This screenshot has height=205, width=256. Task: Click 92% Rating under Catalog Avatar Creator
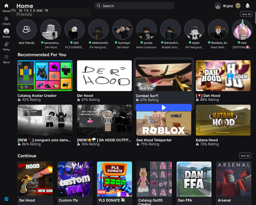click(31, 100)
